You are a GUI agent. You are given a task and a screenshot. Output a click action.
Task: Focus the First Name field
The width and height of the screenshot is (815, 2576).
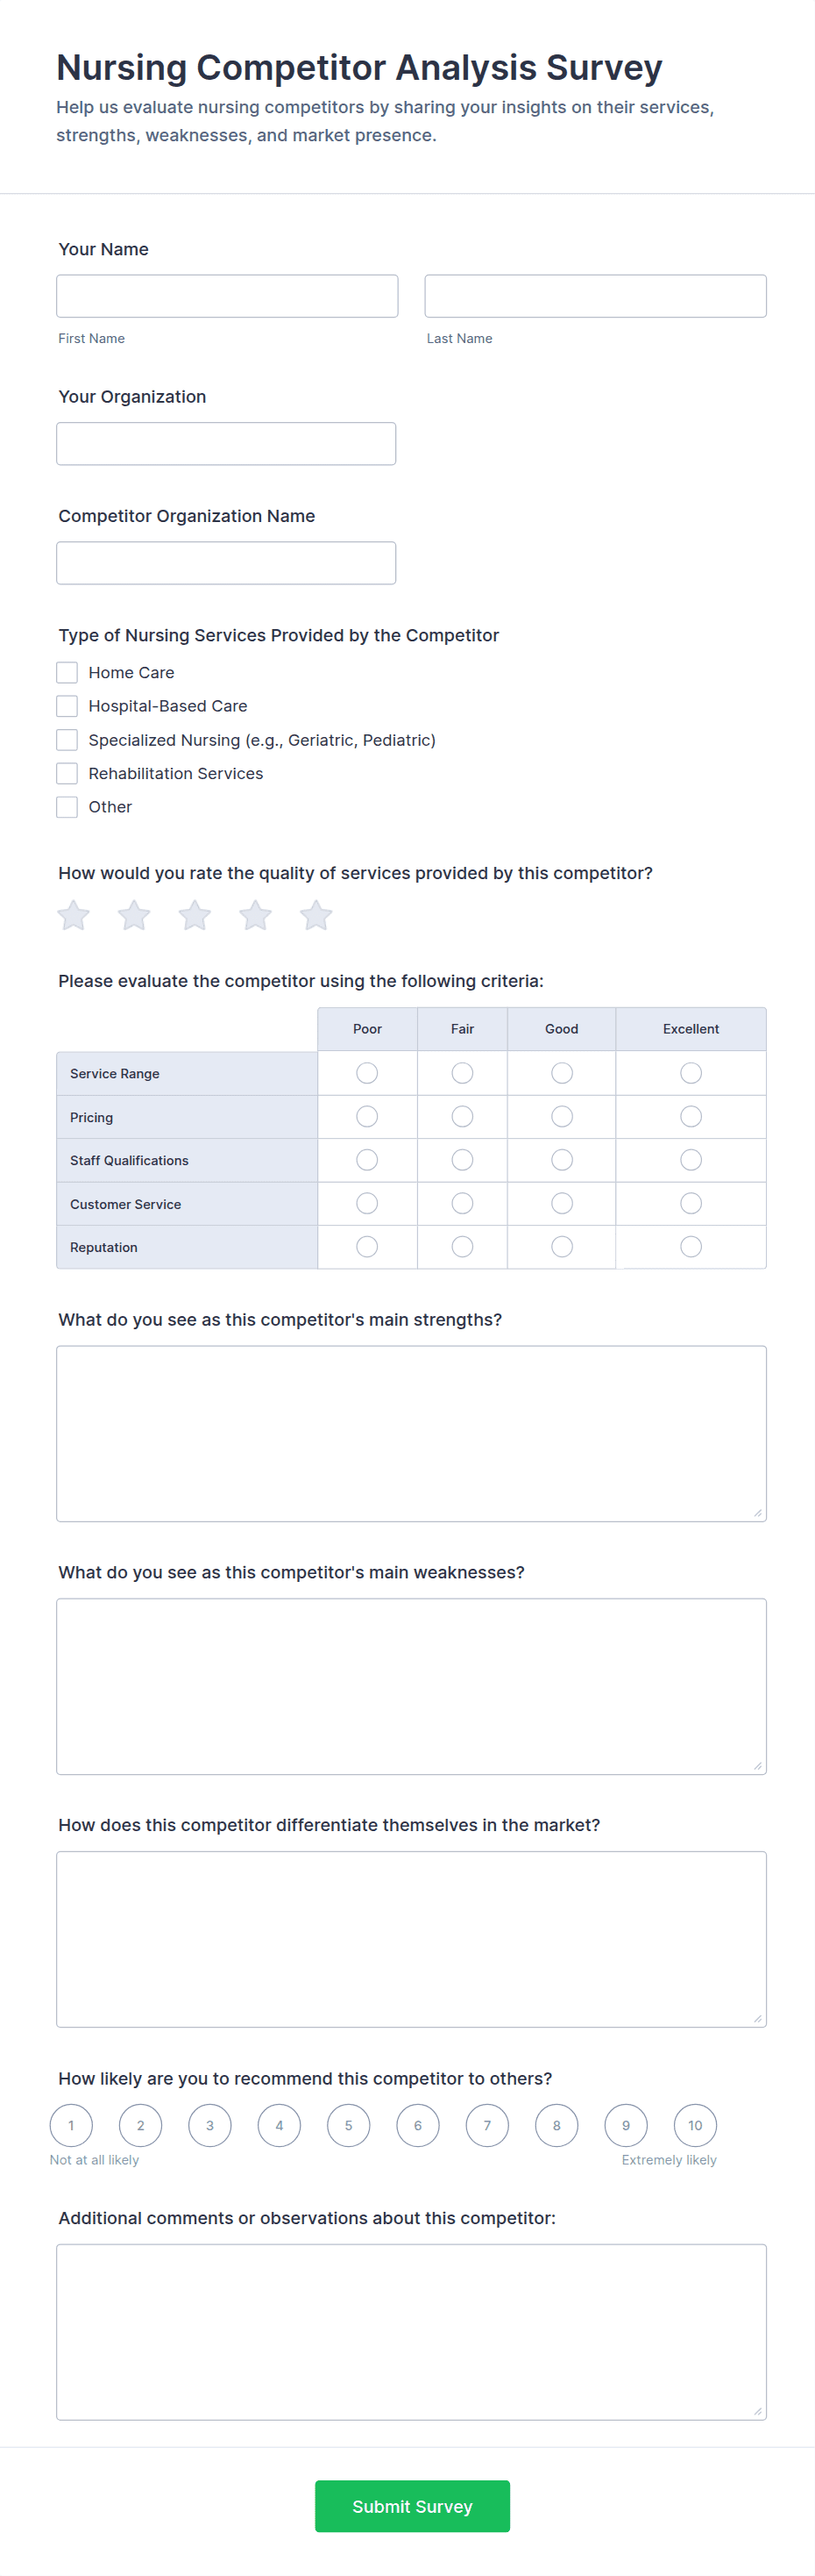point(227,296)
